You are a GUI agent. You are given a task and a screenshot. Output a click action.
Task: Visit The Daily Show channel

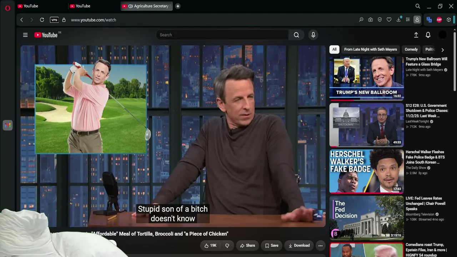[x=416, y=168]
